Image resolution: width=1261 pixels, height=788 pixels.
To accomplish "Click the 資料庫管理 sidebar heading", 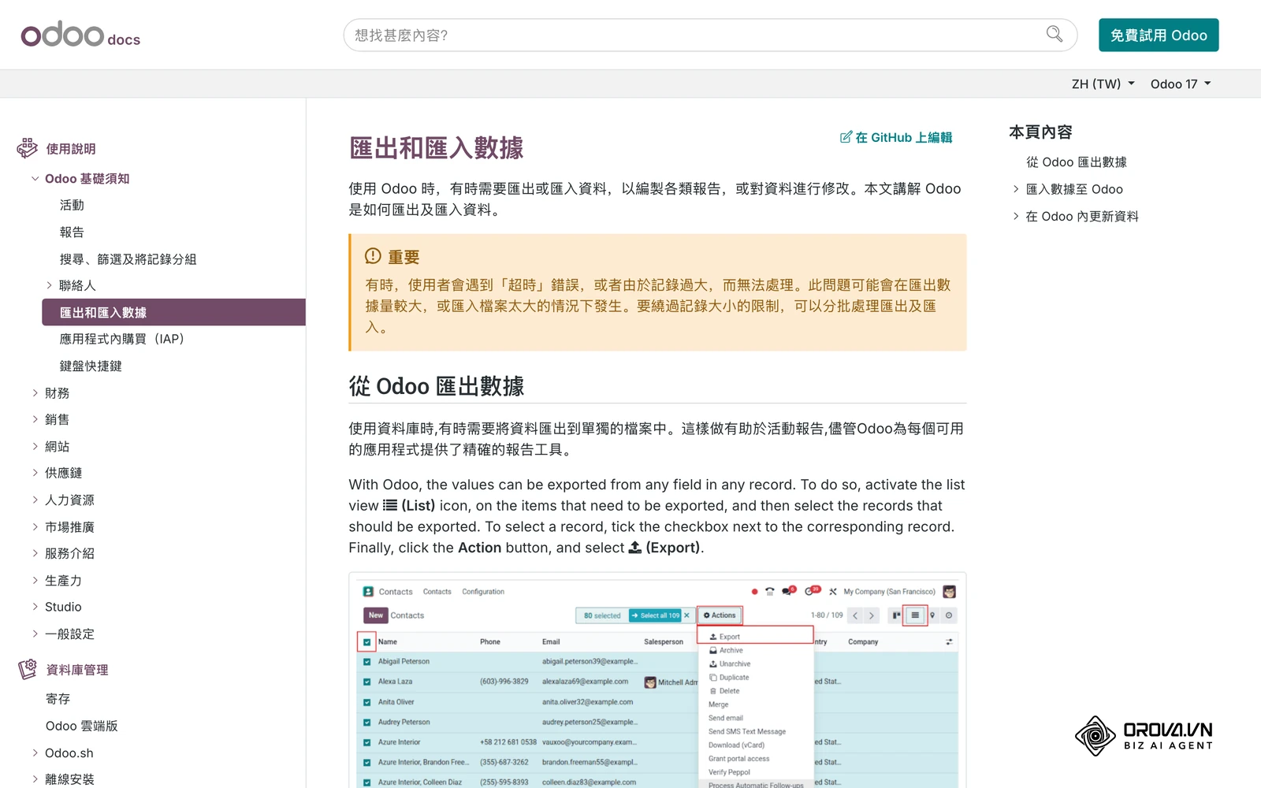I will [76, 670].
